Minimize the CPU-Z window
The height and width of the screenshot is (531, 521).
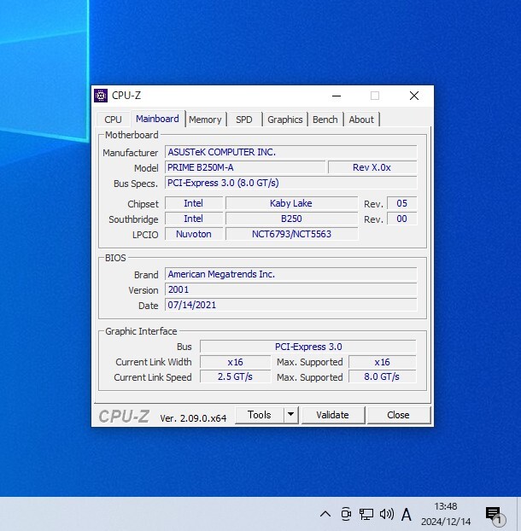pos(337,96)
